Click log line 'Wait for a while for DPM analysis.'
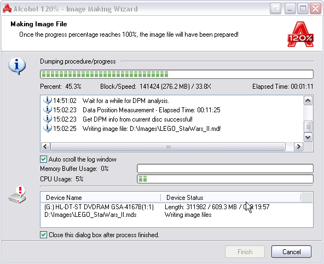Viewport: 324px width, 264px height. tap(126, 100)
